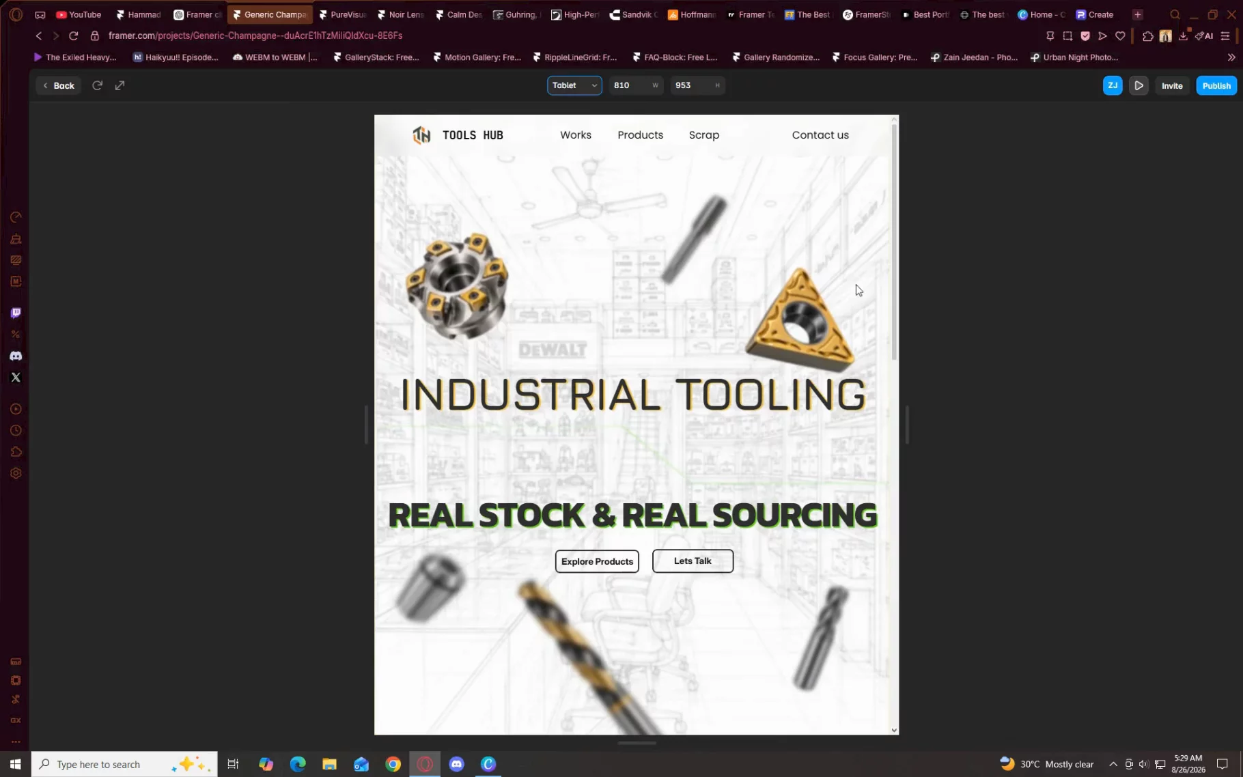
Task: Open history clock icon in Opera sidebar
Action: click(16, 430)
